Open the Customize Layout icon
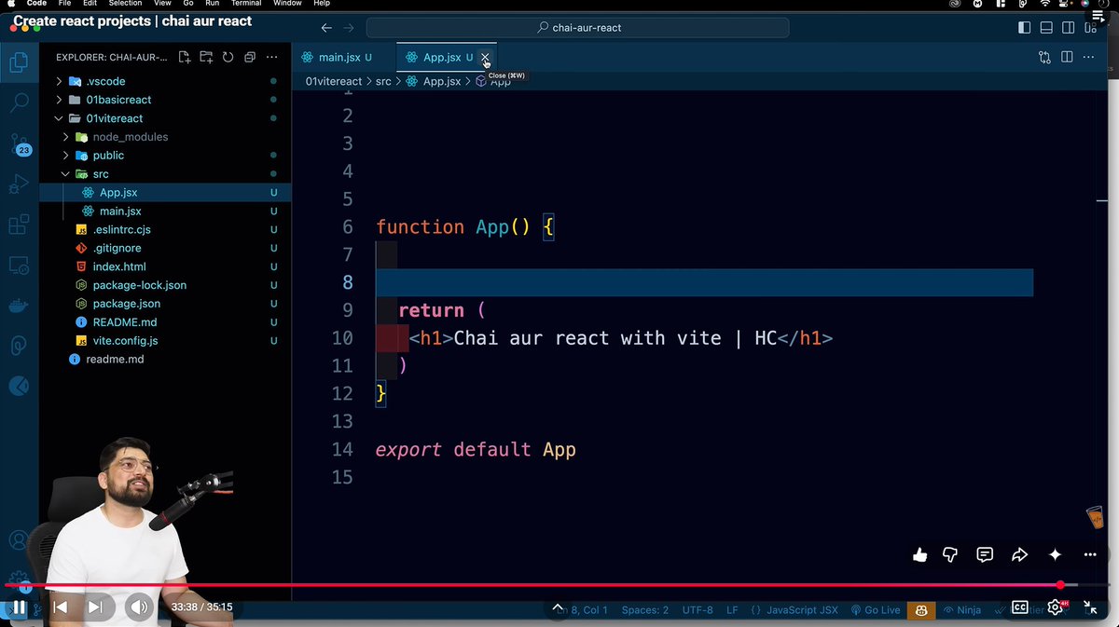1119x627 pixels. point(1092,28)
